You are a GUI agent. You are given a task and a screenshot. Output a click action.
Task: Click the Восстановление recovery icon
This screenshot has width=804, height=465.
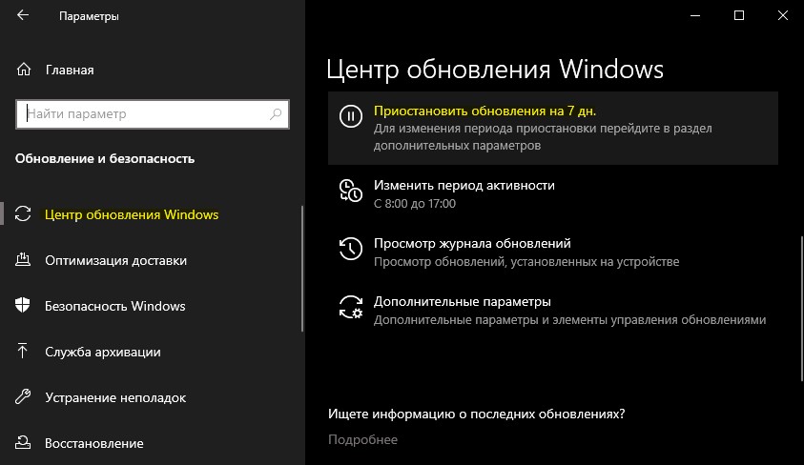coord(23,442)
